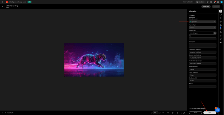
Task: Click the leopard image preview
Action: click(x=94, y=60)
